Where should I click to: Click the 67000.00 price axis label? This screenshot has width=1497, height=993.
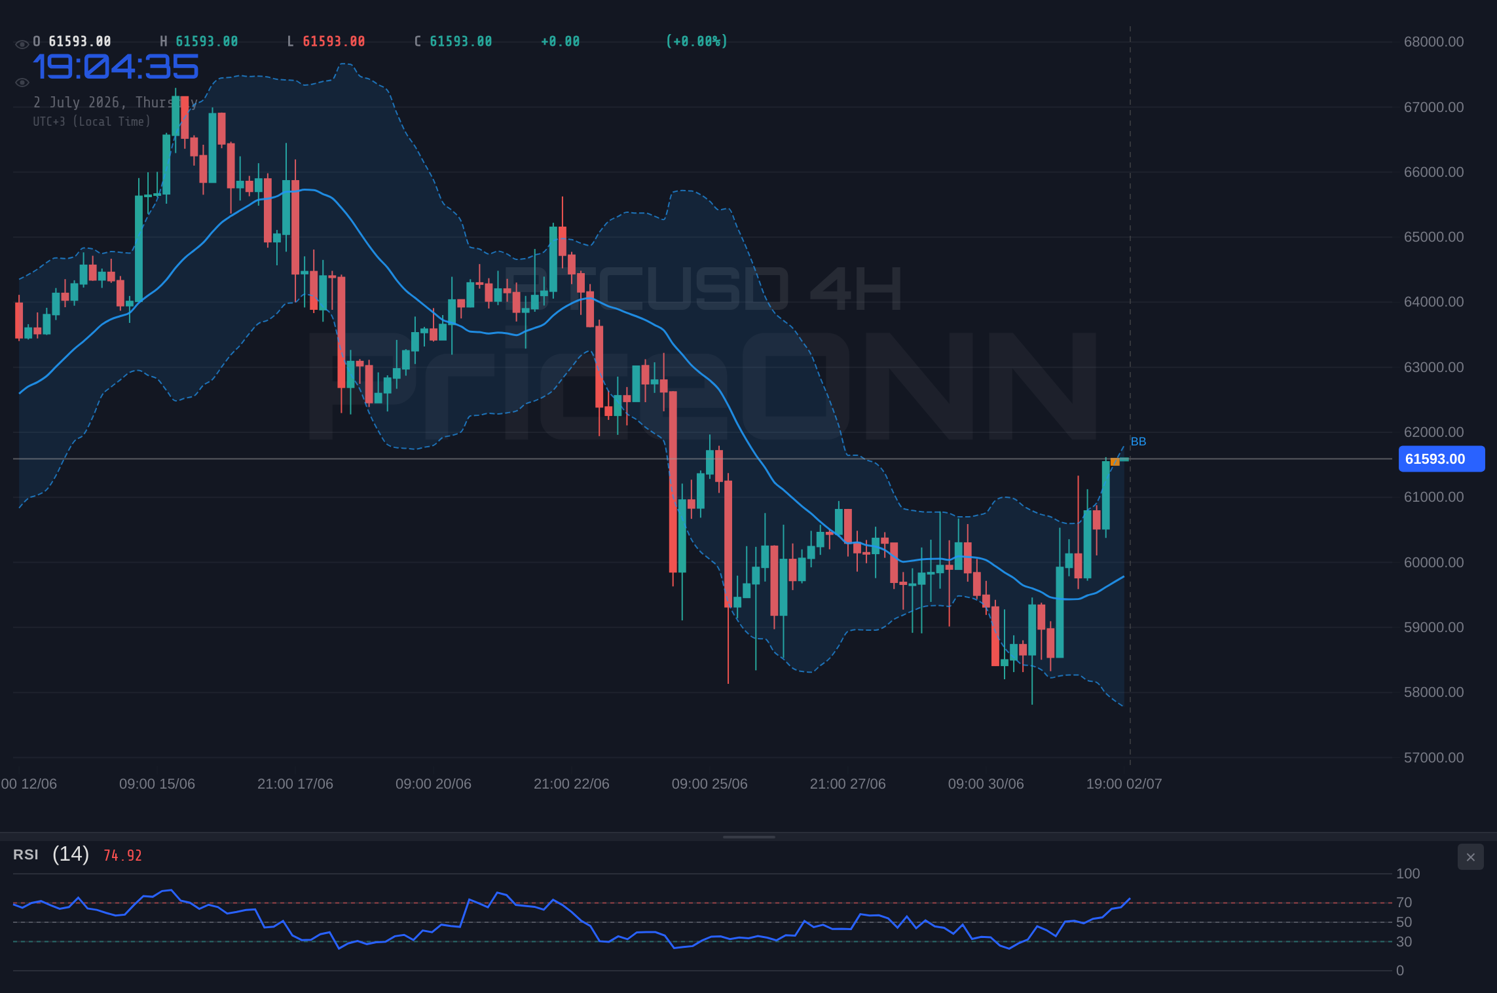[x=1433, y=107]
